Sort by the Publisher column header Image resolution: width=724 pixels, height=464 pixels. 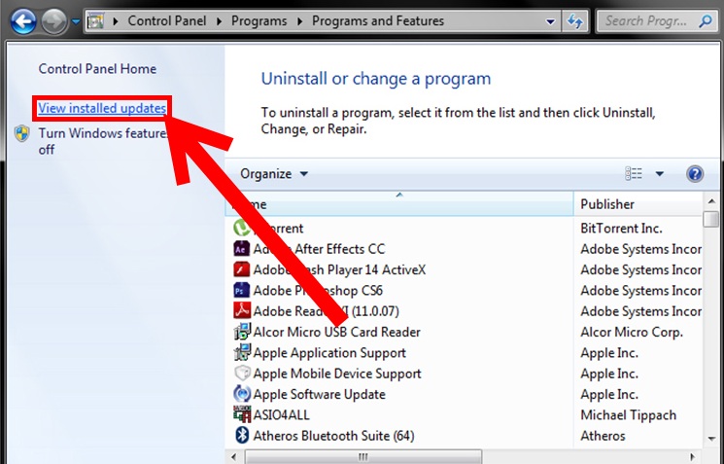(638, 204)
